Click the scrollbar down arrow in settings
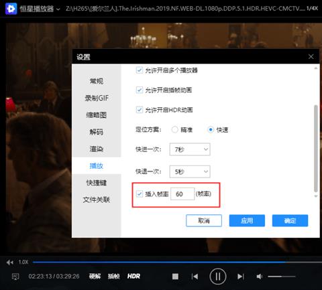This screenshot has height=290, width=322. pyautogui.click(x=316, y=196)
